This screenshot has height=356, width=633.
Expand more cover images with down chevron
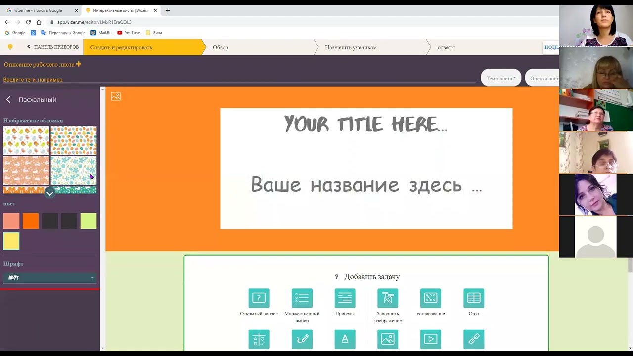point(50,192)
